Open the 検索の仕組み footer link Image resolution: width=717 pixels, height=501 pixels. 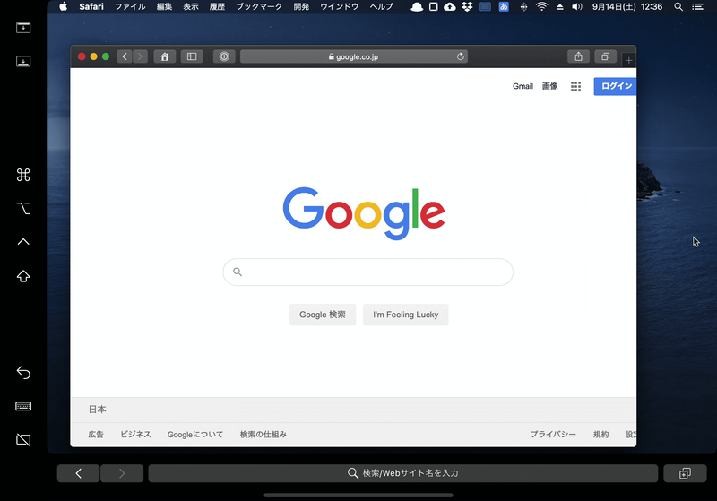tap(263, 435)
